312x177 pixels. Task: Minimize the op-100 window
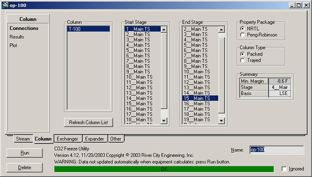(x=292, y=5)
